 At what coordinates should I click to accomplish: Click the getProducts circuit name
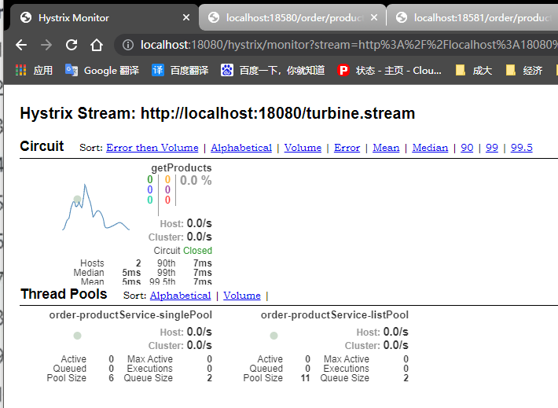click(182, 167)
